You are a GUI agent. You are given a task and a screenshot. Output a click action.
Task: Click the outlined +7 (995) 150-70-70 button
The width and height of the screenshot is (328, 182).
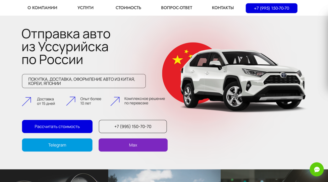click(133, 126)
